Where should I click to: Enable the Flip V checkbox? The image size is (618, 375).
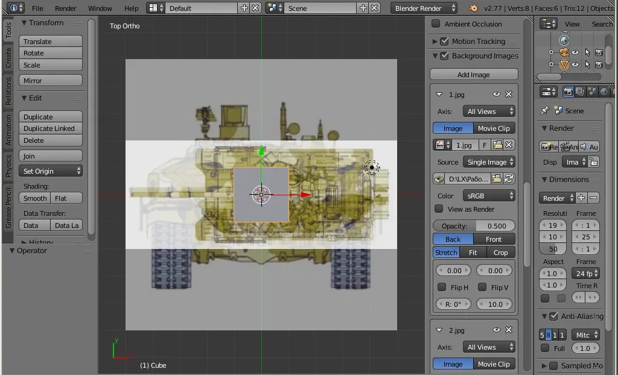click(482, 287)
